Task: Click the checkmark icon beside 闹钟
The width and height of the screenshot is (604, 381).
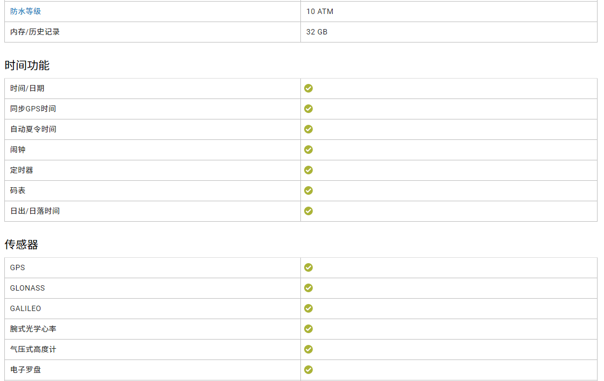Action: tap(308, 150)
